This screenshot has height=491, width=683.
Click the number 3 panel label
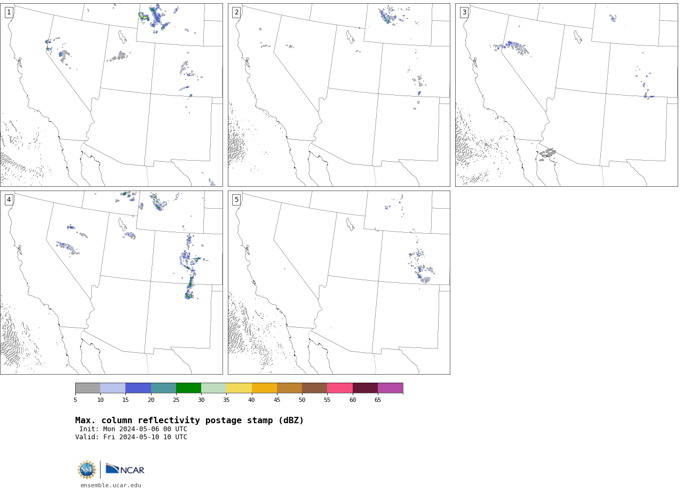464,12
